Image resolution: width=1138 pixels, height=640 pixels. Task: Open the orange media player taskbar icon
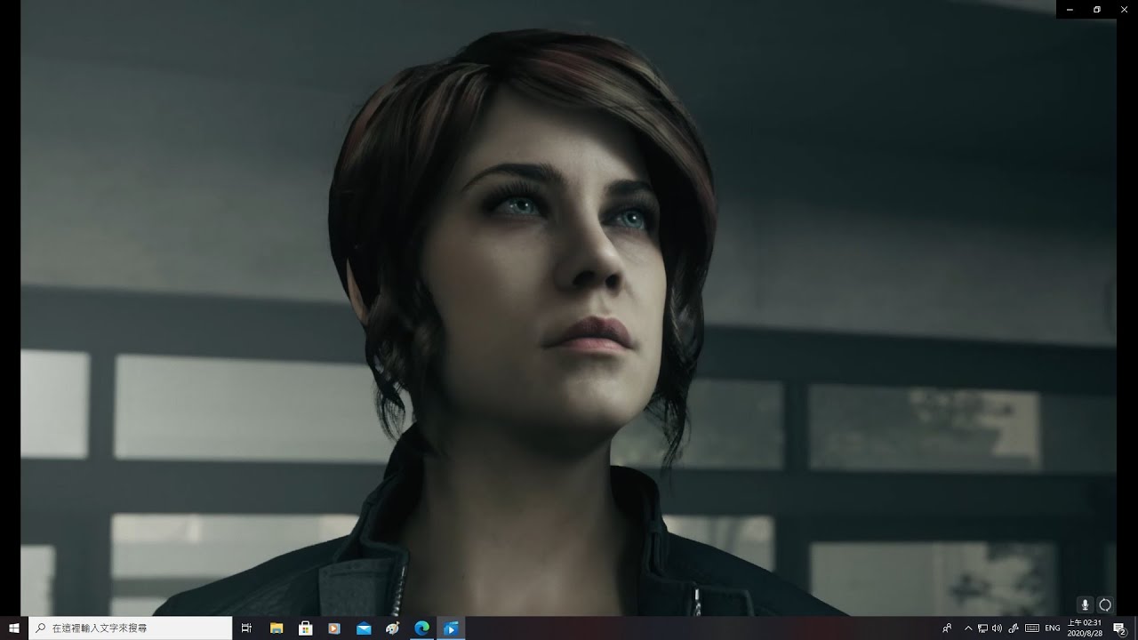pyautogui.click(x=334, y=628)
